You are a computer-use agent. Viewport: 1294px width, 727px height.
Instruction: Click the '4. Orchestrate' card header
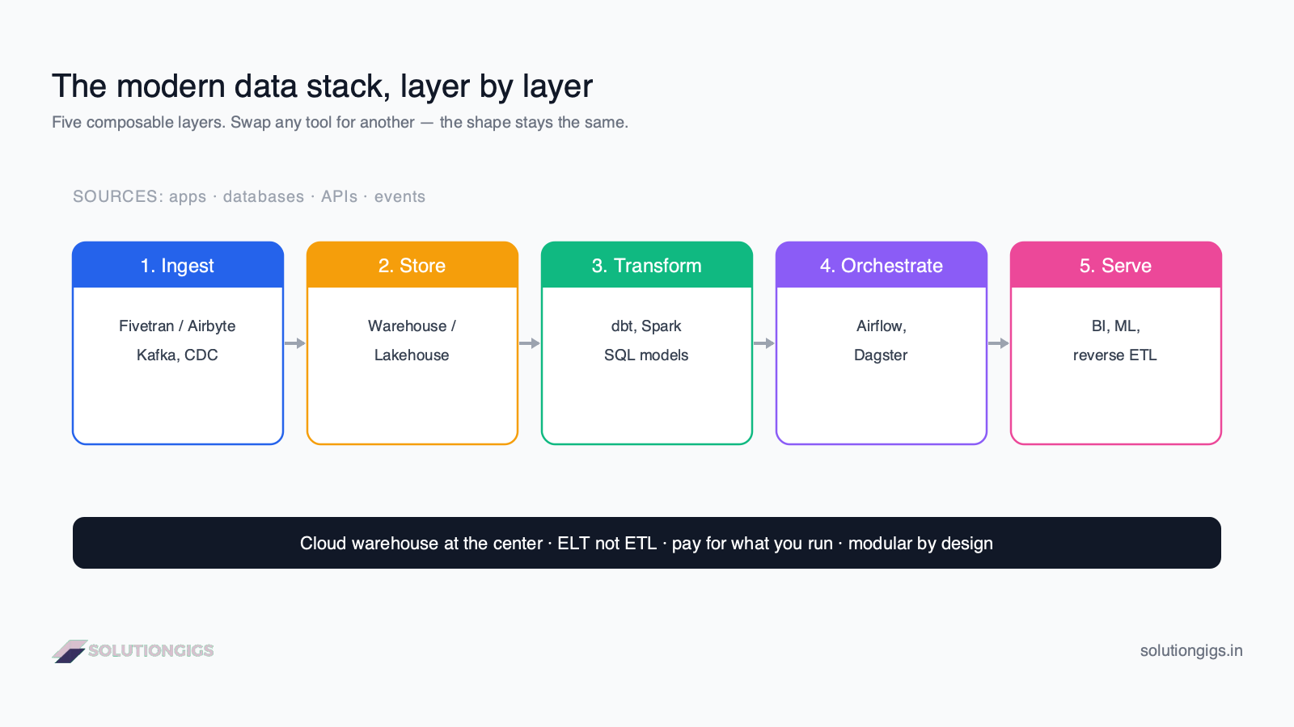[882, 265]
